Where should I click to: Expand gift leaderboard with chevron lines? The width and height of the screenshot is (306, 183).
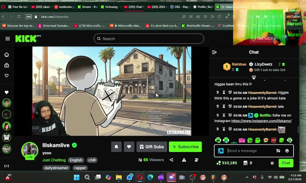(254, 77)
